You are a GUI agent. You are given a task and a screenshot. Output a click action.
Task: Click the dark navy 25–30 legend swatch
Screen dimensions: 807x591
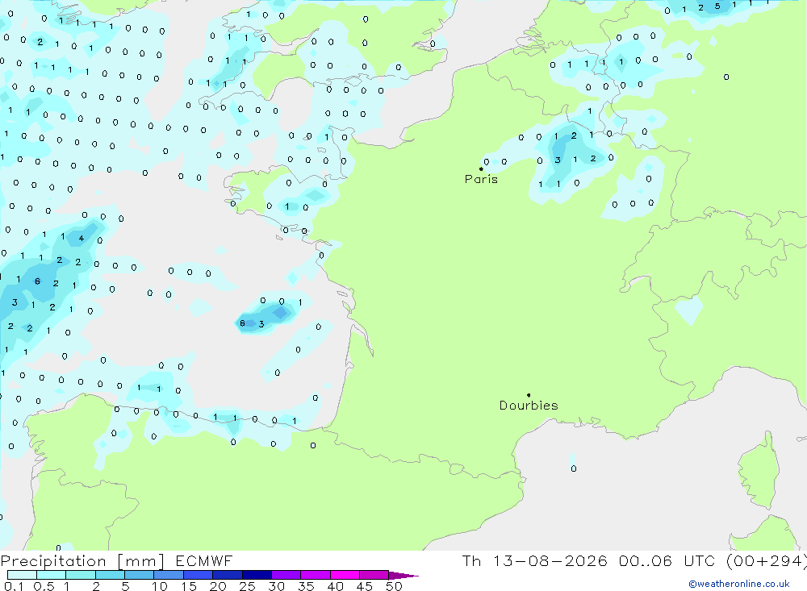(x=257, y=575)
